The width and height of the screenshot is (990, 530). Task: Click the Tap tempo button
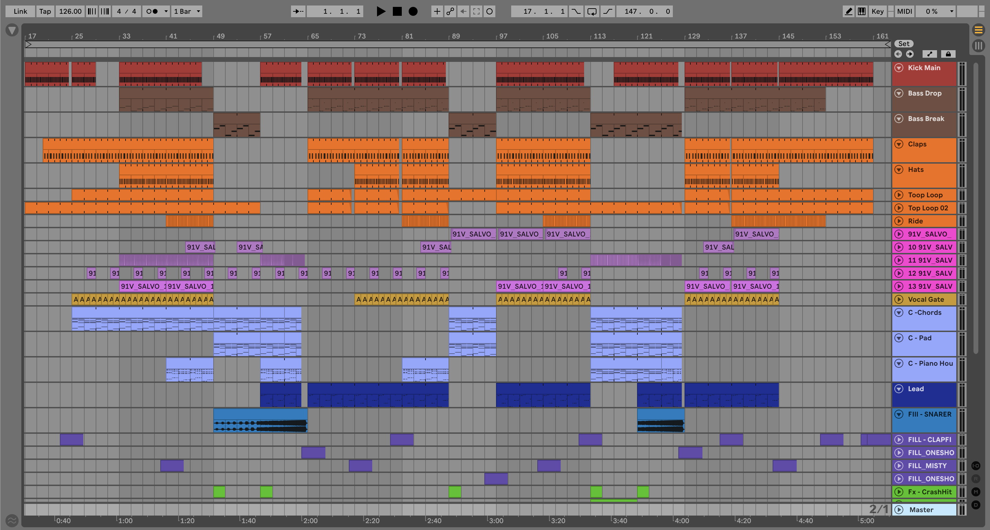(45, 11)
